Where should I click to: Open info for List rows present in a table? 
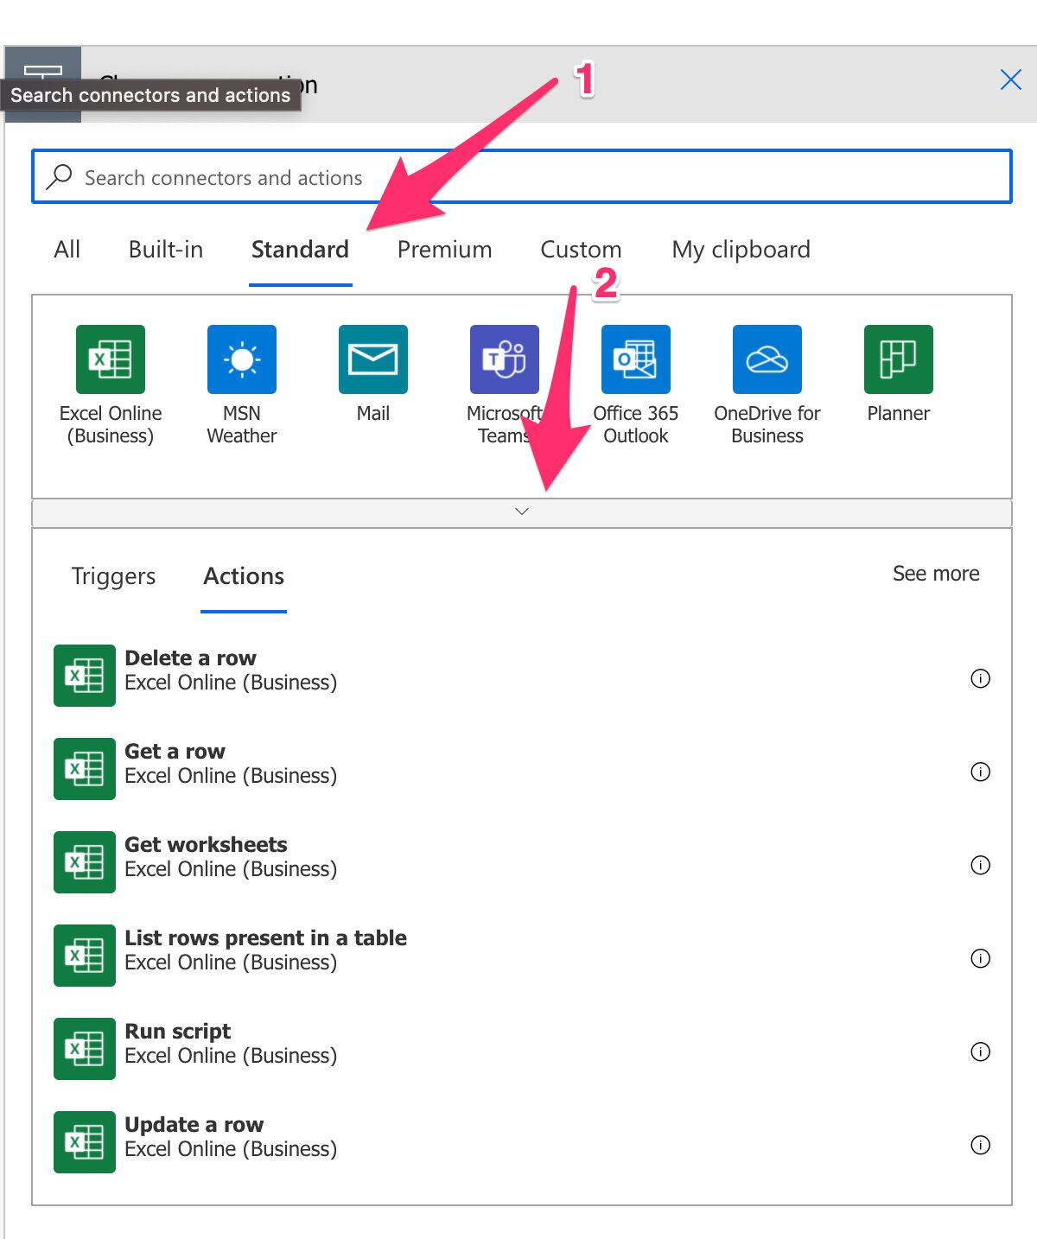tap(981, 958)
